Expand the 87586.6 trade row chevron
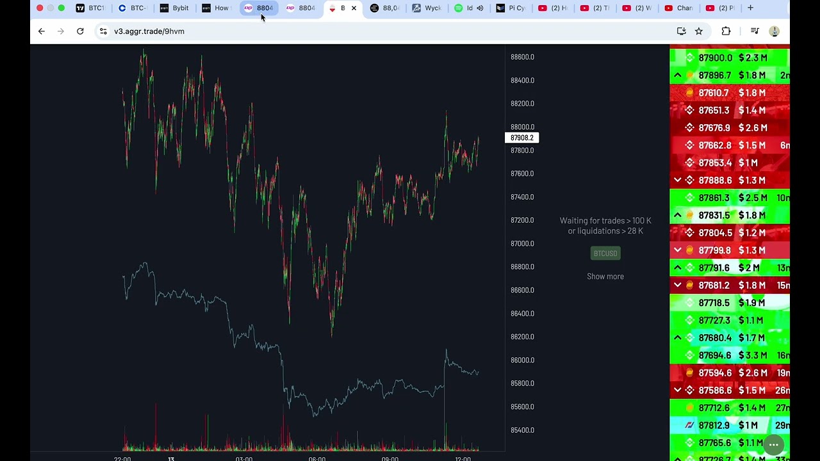The image size is (820, 461). (677, 390)
